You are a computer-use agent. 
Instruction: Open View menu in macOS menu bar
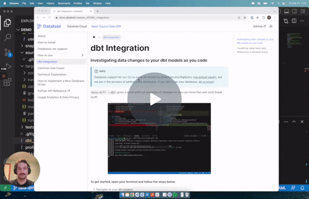(x=40, y=3)
